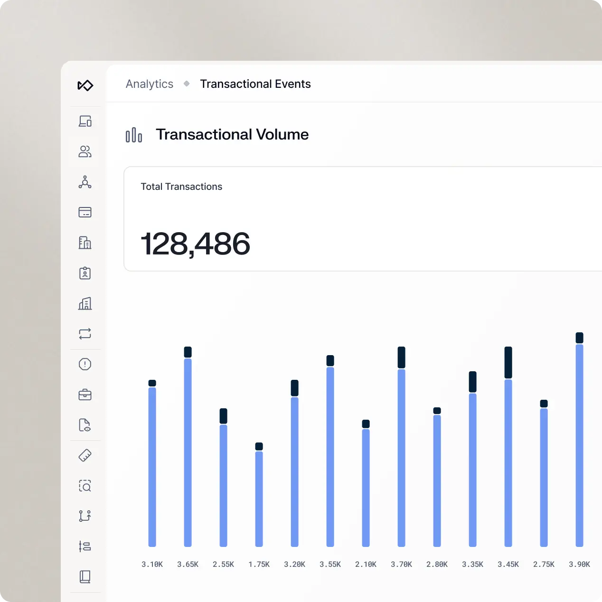Click the company buildings icon
Image resolution: width=602 pixels, height=602 pixels.
[x=85, y=303]
